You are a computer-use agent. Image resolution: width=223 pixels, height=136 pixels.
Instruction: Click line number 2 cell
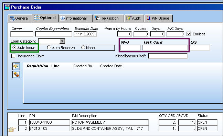click(23, 128)
